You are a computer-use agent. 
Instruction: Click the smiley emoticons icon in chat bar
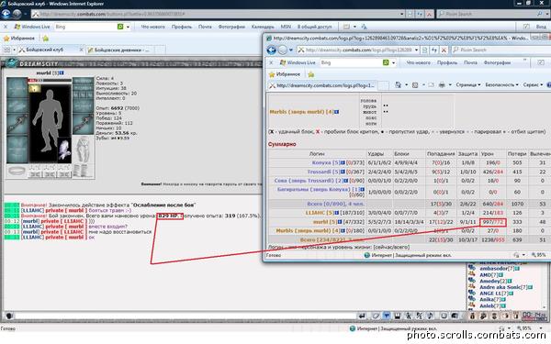click(444, 316)
